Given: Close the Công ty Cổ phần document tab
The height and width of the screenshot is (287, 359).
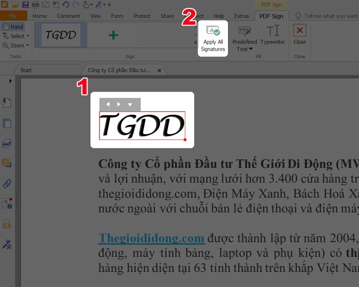Looking at the screenshot, I should (159, 70).
